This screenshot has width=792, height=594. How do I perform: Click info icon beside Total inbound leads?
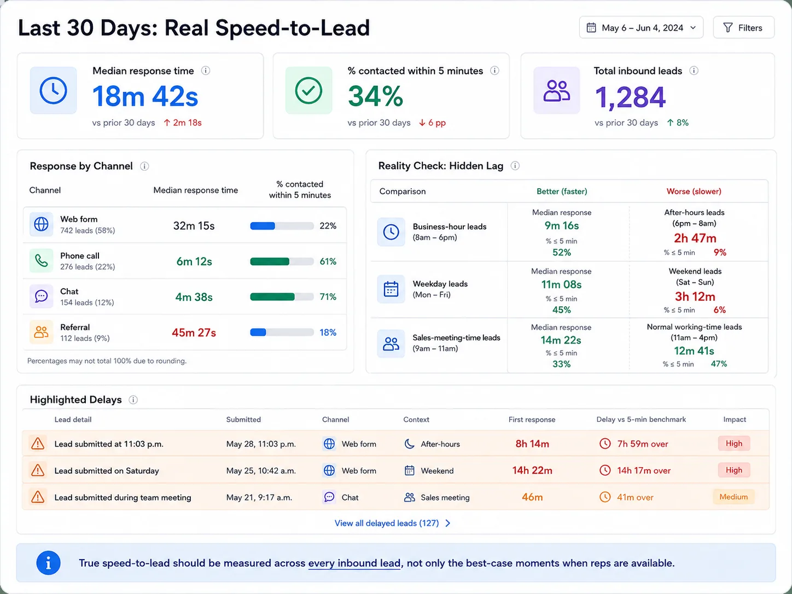[x=694, y=71]
